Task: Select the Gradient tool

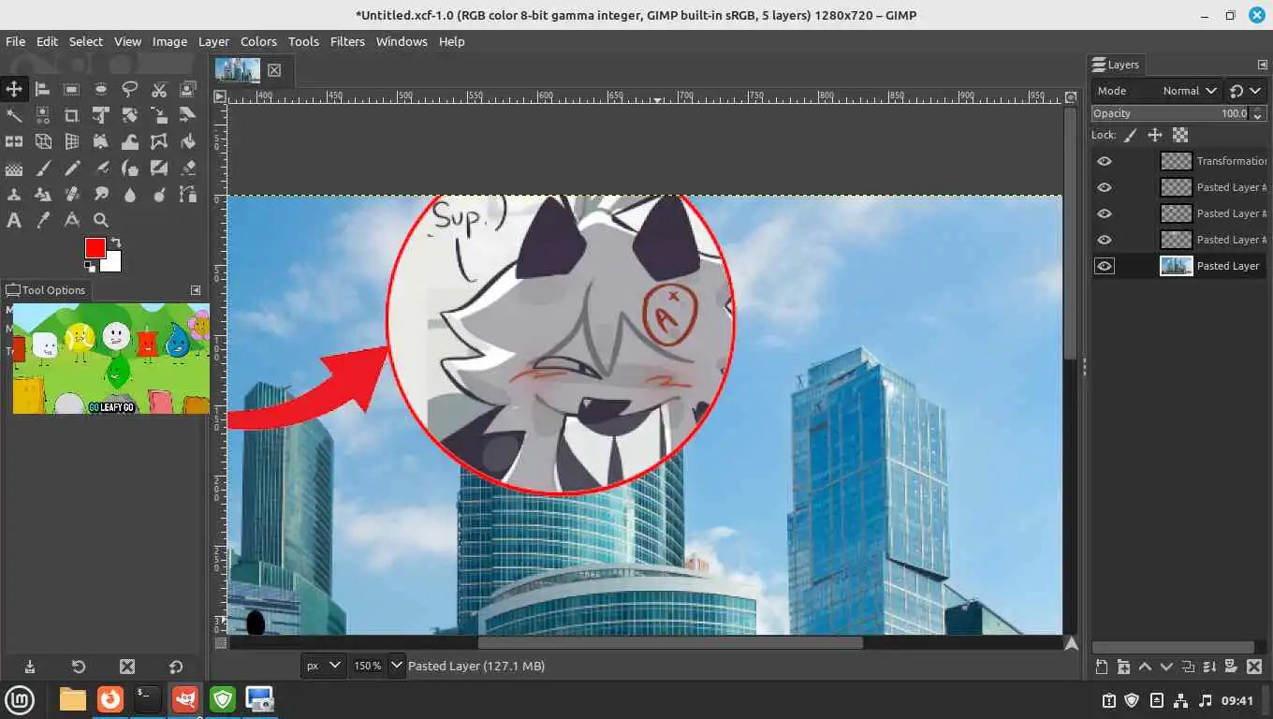Action: click(14, 168)
